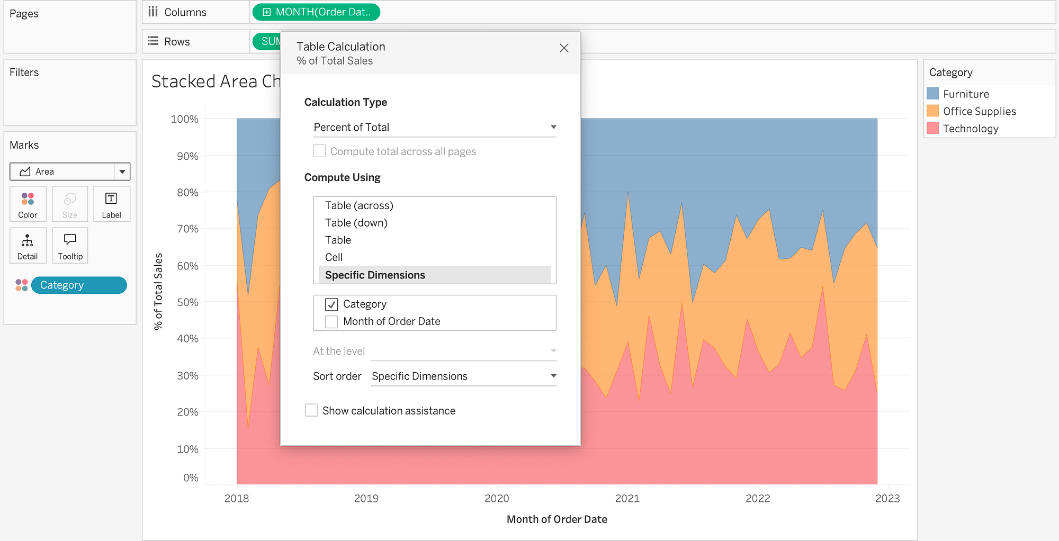Select Table (across) compute option
The image size is (1059, 541).
tap(435, 205)
